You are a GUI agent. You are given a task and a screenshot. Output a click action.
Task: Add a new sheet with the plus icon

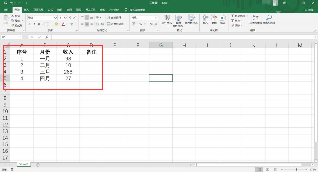point(38,165)
